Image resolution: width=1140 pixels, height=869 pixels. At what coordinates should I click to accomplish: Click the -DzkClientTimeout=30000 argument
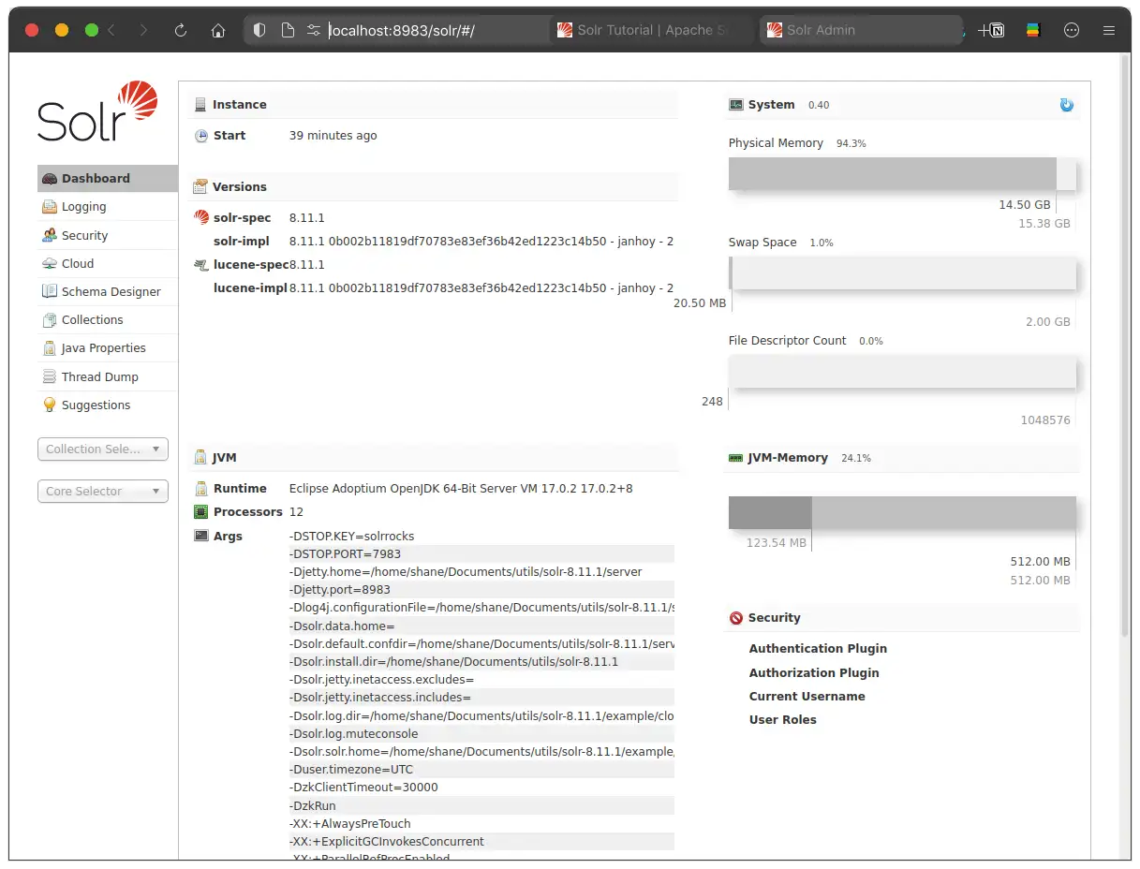(363, 788)
